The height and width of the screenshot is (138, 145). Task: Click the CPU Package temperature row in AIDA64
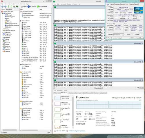click(34, 26)
